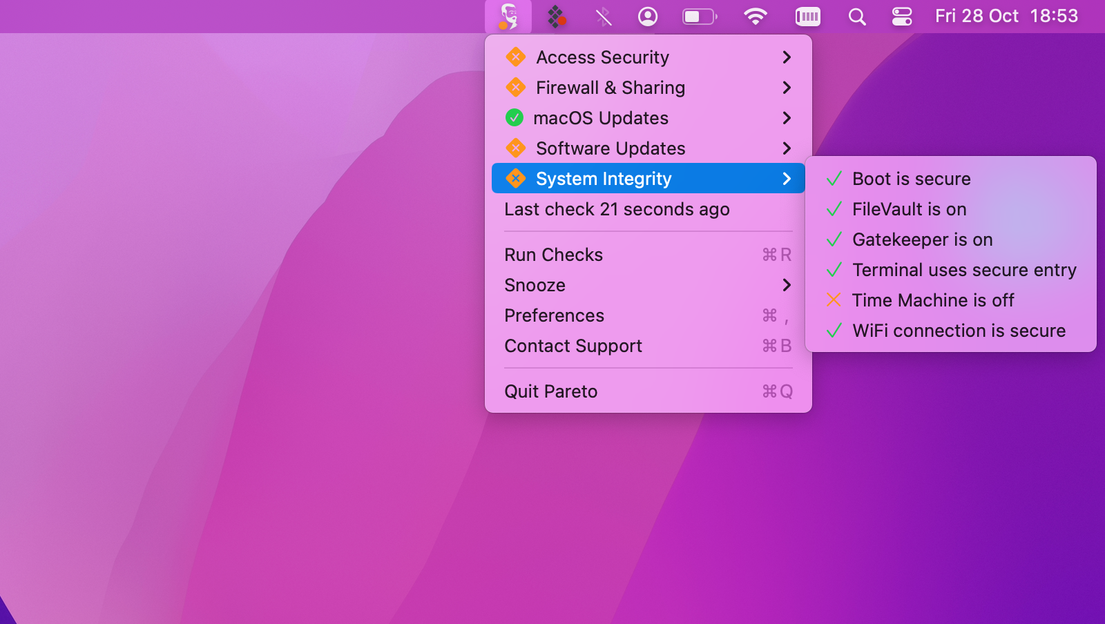Screen dimensions: 1105x624
Task: Click the Boot is secure check item
Action: pos(951,179)
